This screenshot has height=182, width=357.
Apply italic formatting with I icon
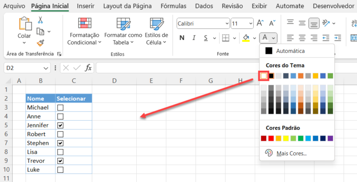(x=194, y=38)
